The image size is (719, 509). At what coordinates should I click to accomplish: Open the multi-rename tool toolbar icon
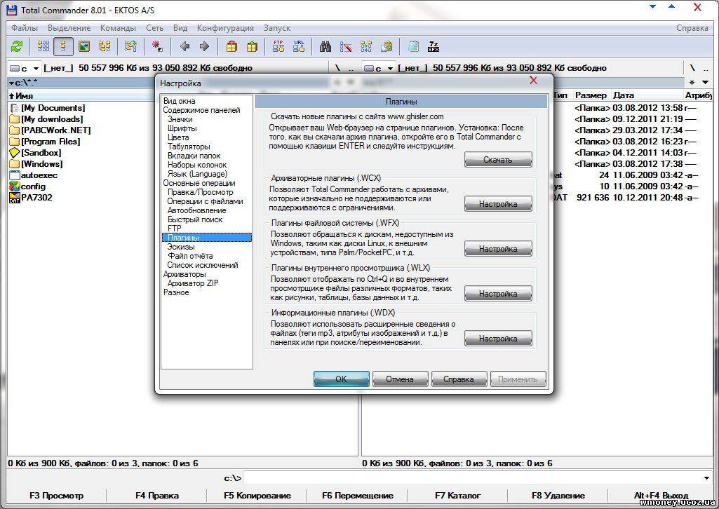[346, 46]
